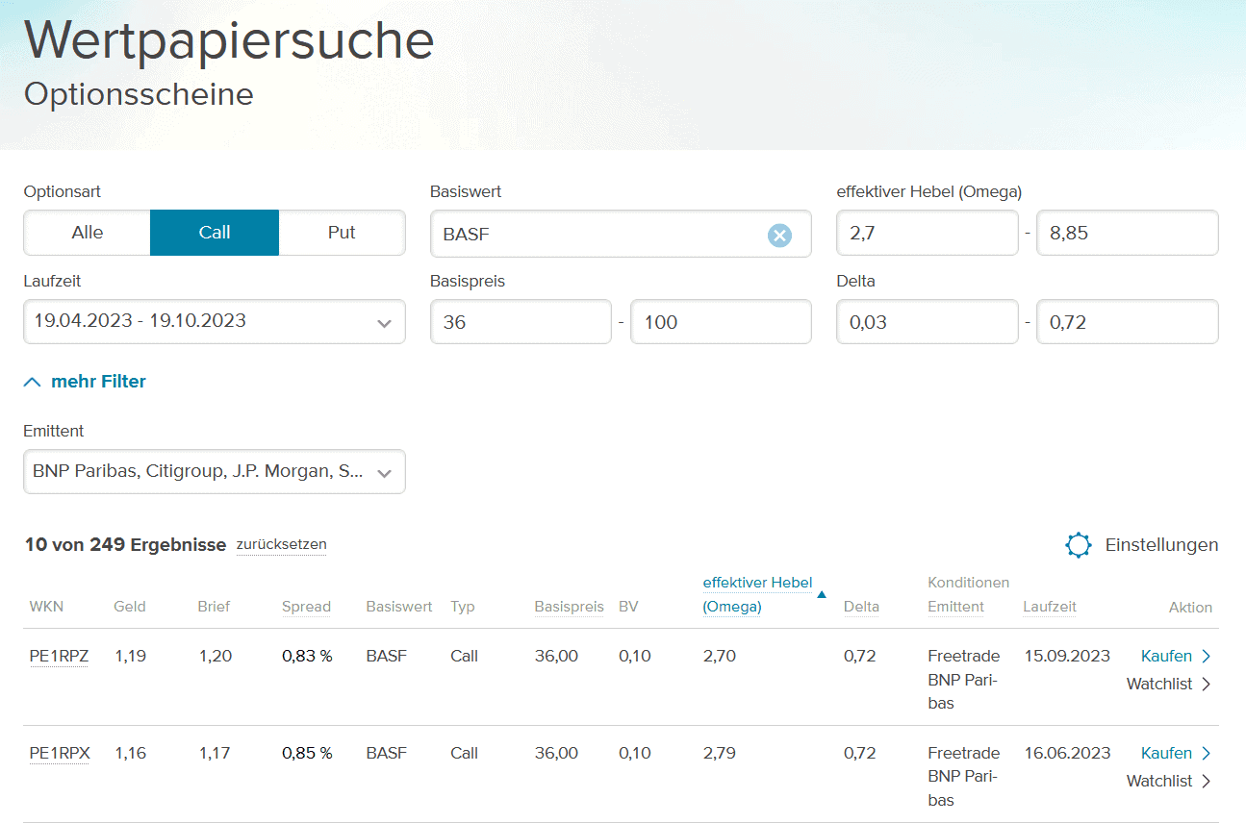Image resolution: width=1246 pixels, height=823 pixels.
Task: Open Einstellungen via the gear icon
Action: (x=1078, y=544)
